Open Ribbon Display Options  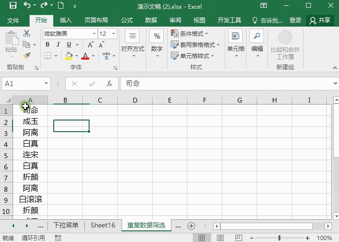263,5
